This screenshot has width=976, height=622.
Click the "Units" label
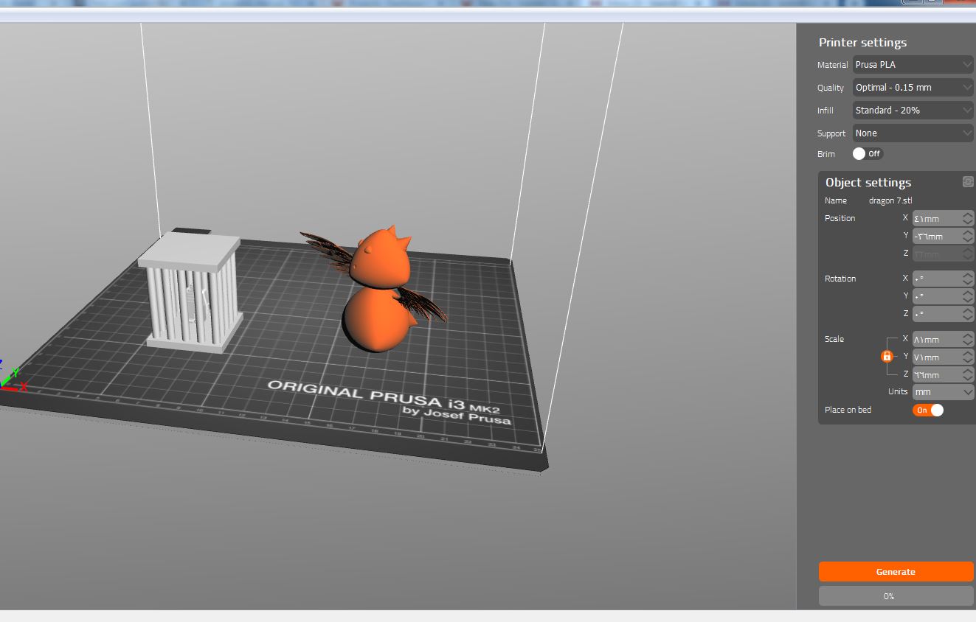coord(898,391)
